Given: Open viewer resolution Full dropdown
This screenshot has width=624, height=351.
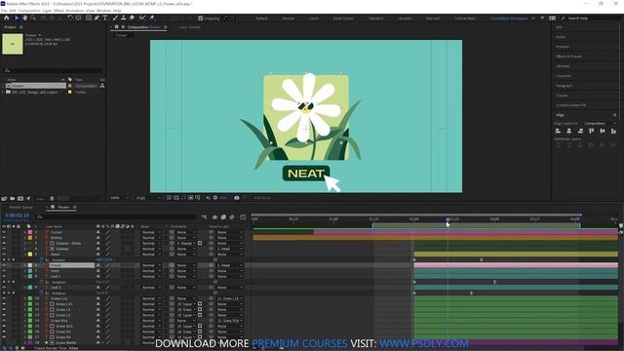Looking at the screenshot, I should 148,198.
